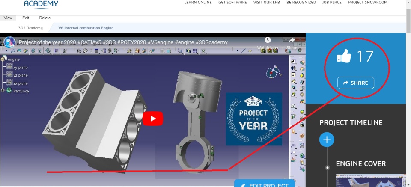The width and height of the screenshot is (411, 187).
Task: Select the ENGINE COVER timeline entry
Action: pyautogui.click(x=361, y=164)
